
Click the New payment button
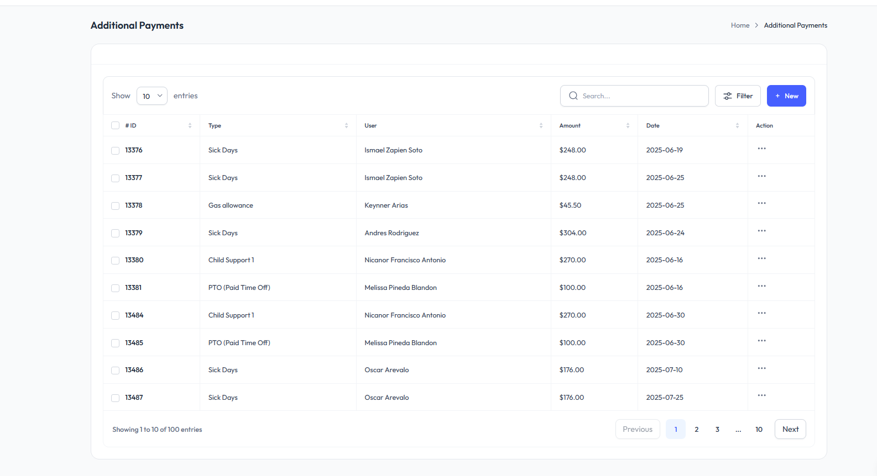[x=786, y=96]
